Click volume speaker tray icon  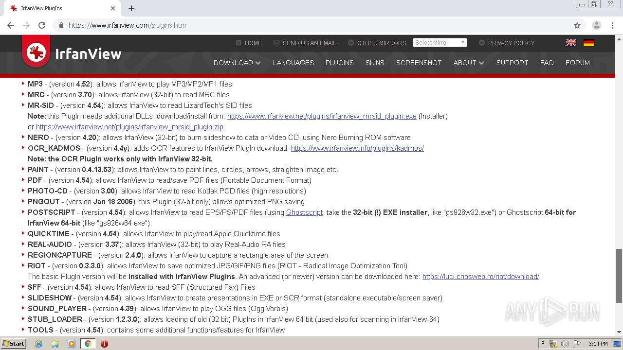[565, 344]
